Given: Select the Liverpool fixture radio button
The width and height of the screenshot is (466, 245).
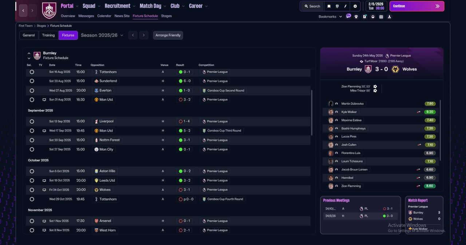Looking at the screenshot, I should [x=32, y=122].
